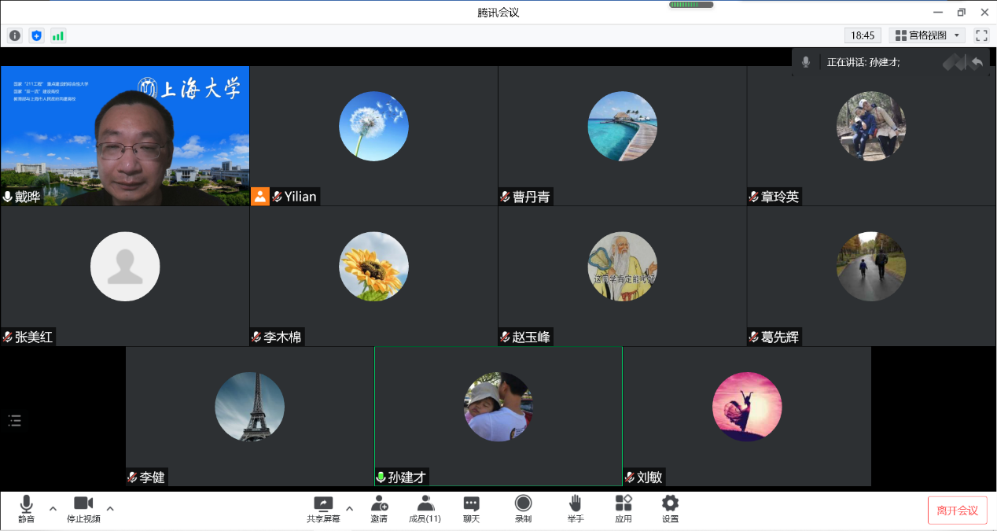Start Recording (录制) the meeting
Viewport: 997px width, 531px height.
click(523, 509)
